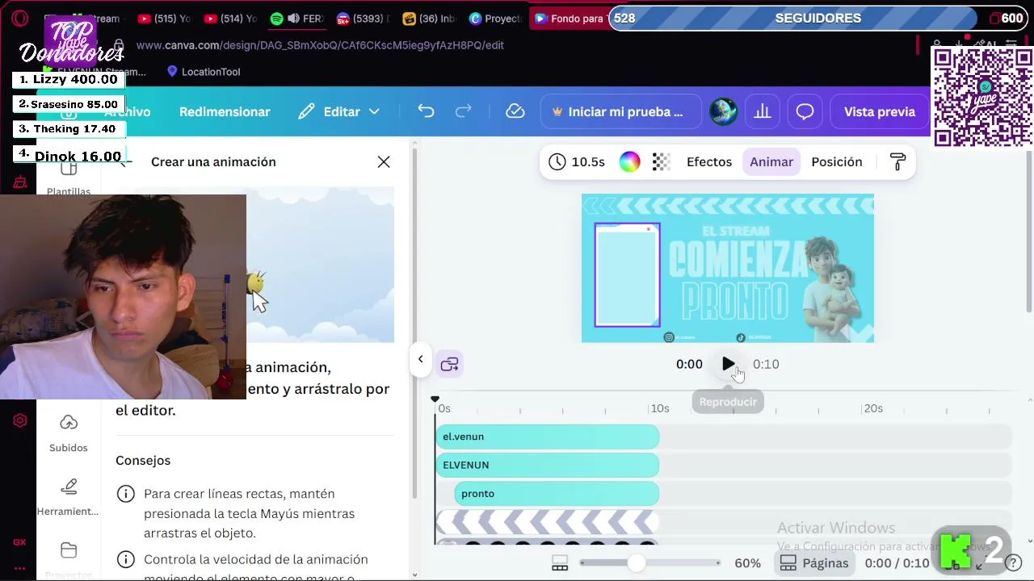Screen dimensions: 1034x581
Task: Toggle the Páginas view button
Action: coord(814,563)
